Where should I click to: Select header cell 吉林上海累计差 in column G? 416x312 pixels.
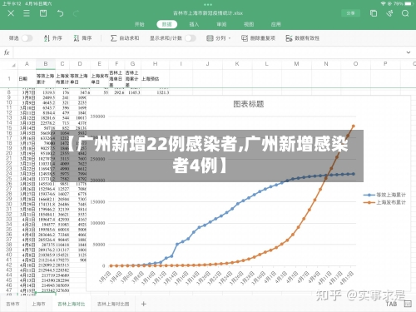132,79
